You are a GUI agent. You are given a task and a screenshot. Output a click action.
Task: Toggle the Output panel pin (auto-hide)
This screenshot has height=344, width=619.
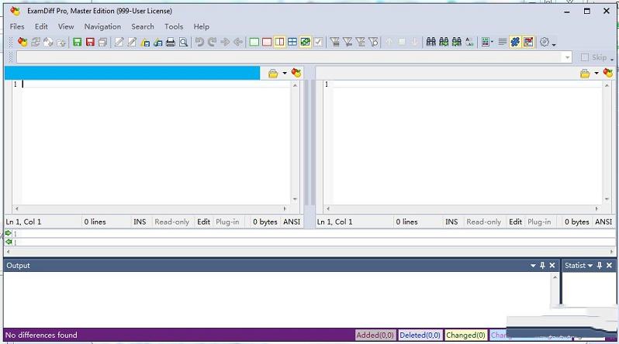click(542, 265)
